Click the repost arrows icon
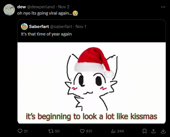The height and width of the screenshot is (137, 170). pos(51,131)
